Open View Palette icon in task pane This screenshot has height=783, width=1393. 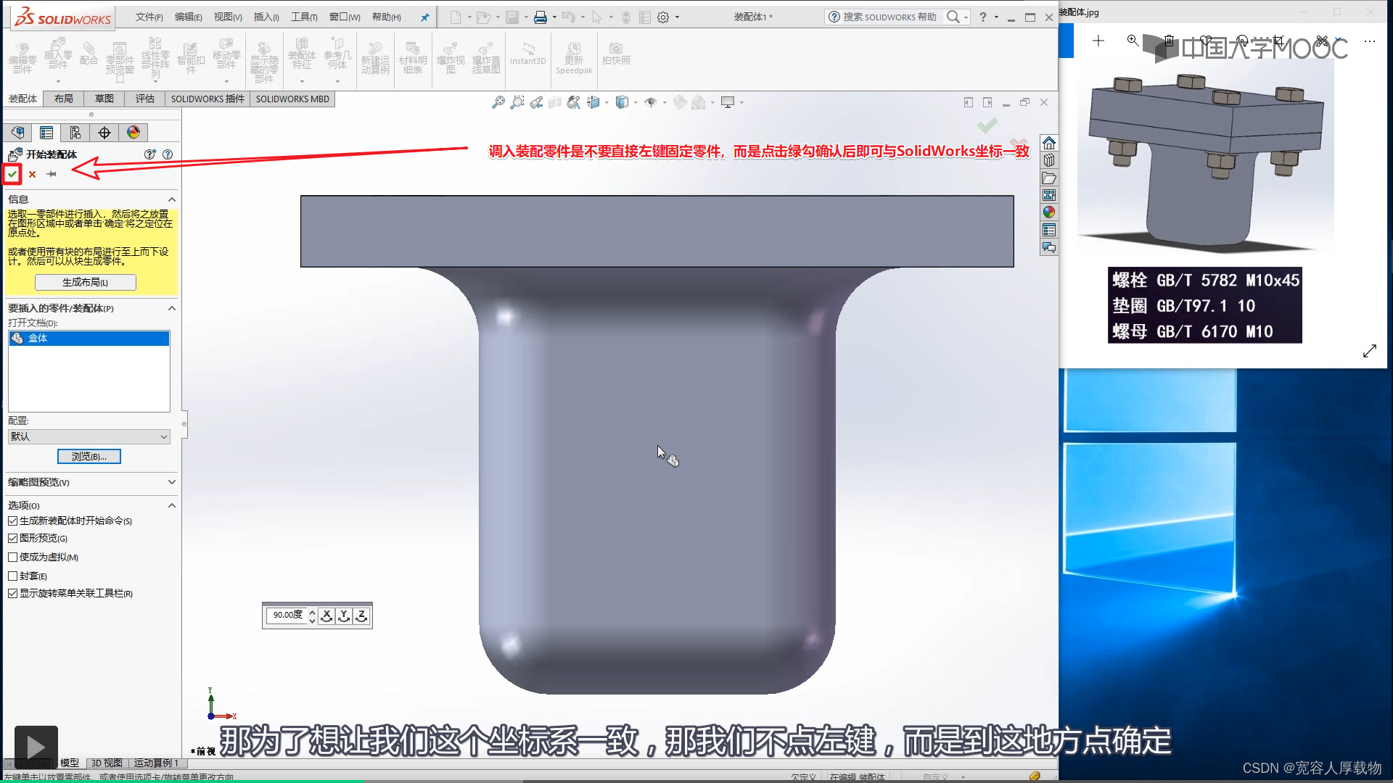(x=1049, y=195)
